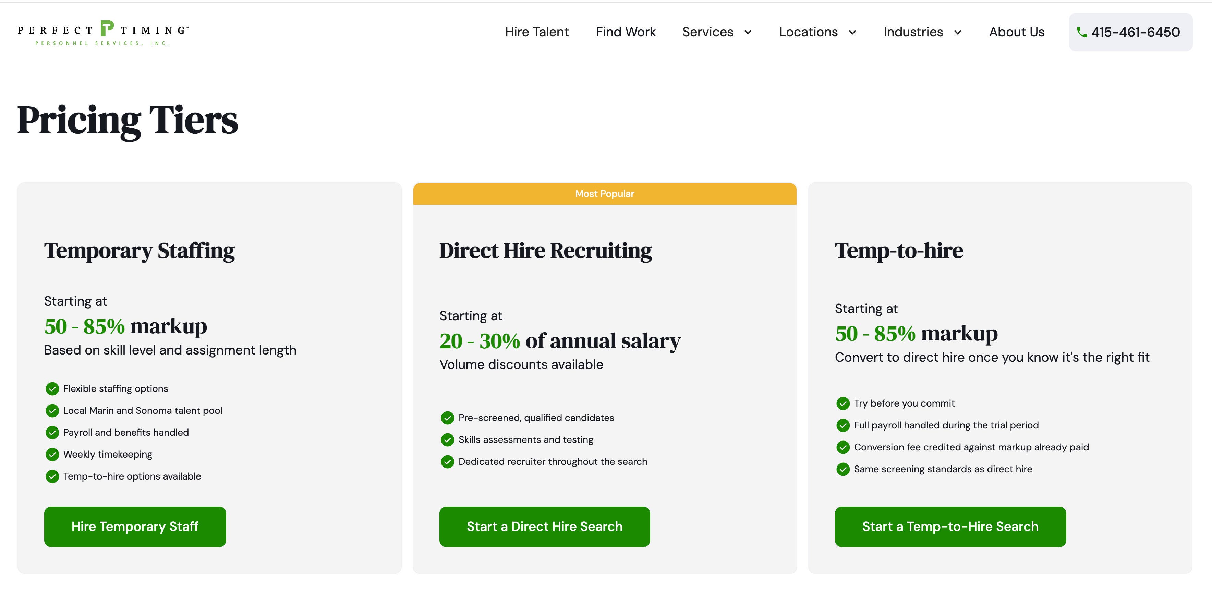The width and height of the screenshot is (1212, 609).
Task: Open the Industries menu label
Action: click(913, 32)
